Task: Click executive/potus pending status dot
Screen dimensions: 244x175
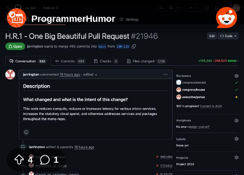Action: tap(236, 97)
